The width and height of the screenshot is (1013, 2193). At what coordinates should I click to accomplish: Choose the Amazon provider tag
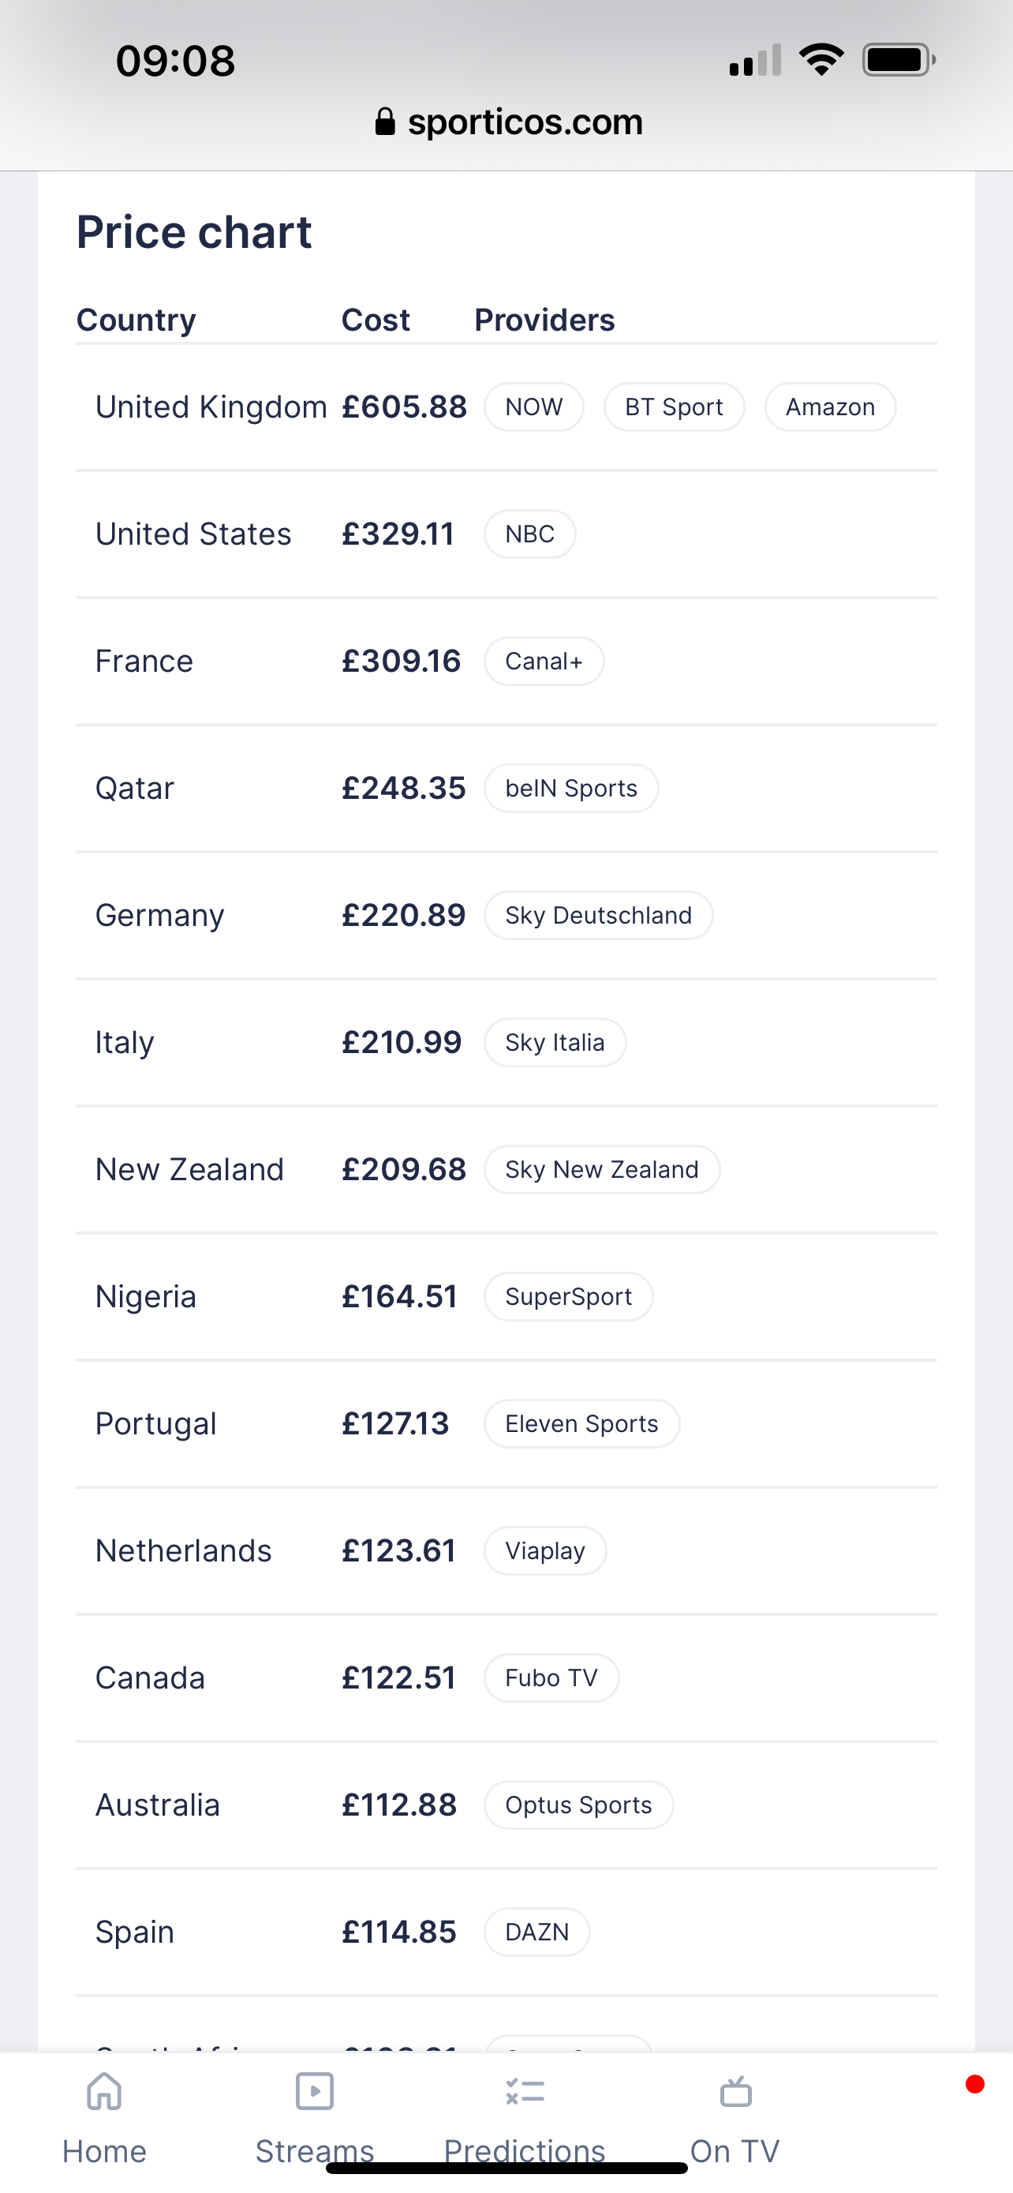pyautogui.click(x=830, y=407)
